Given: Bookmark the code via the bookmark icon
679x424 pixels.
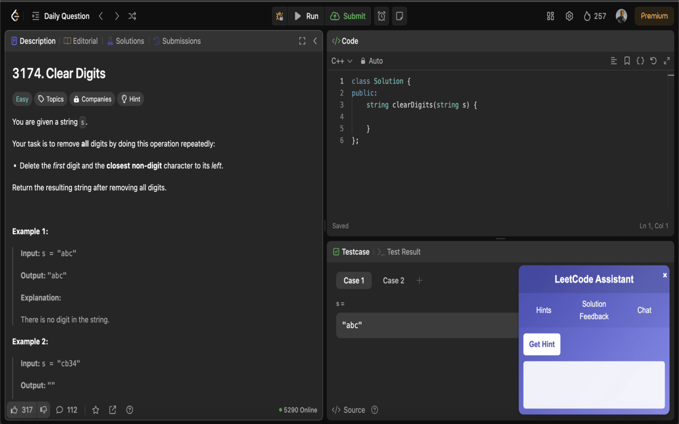Looking at the screenshot, I should pyautogui.click(x=627, y=60).
